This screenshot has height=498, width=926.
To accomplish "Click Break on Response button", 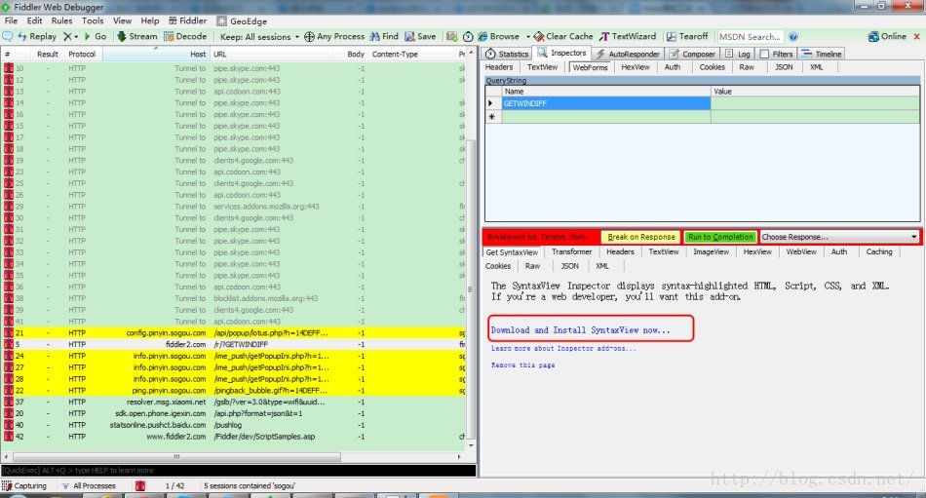I will point(640,237).
